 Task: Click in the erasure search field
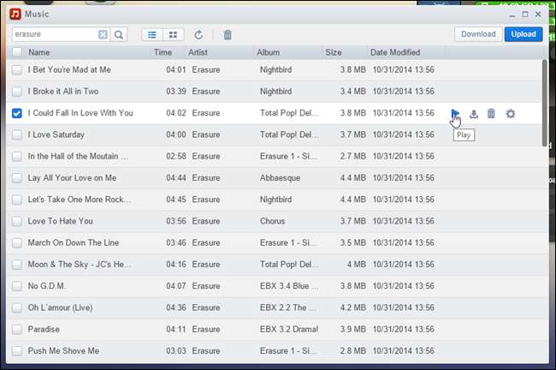55,34
